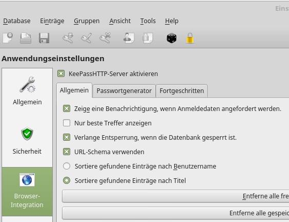Copy username with the person icon
The height and width of the screenshot is (222, 289).
[x=129, y=38]
